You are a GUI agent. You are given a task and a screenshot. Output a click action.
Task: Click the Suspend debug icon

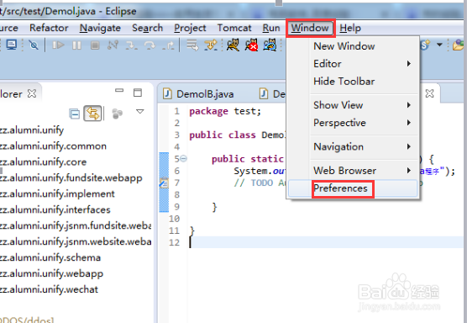point(76,45)
